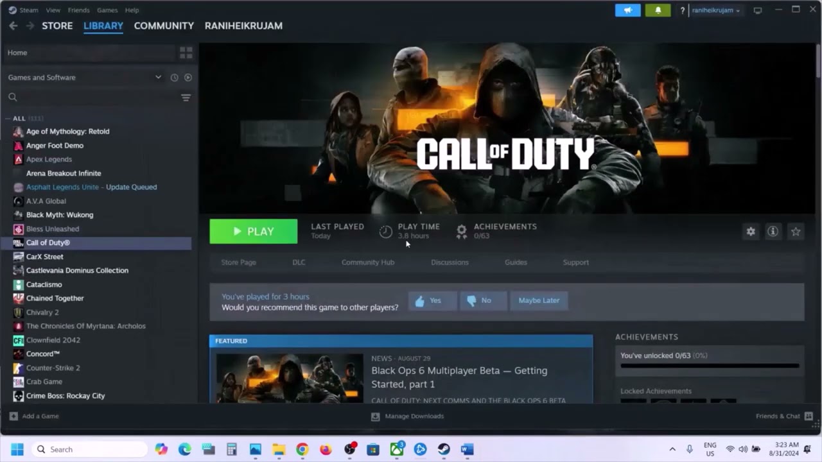
Task: Show hidden system tray icons chevron
Action: 672,449
